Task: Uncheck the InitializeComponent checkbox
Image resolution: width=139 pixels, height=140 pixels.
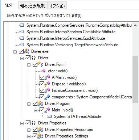Action: [42, 90]
